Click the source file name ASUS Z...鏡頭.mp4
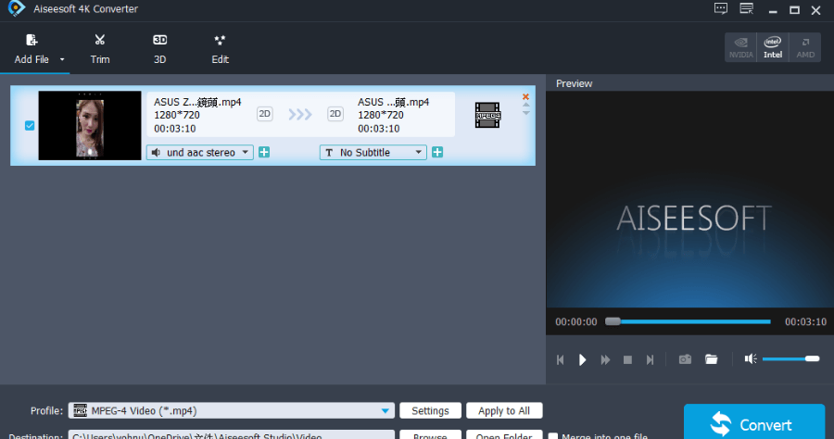834x439 pixels. coord(197,102)
